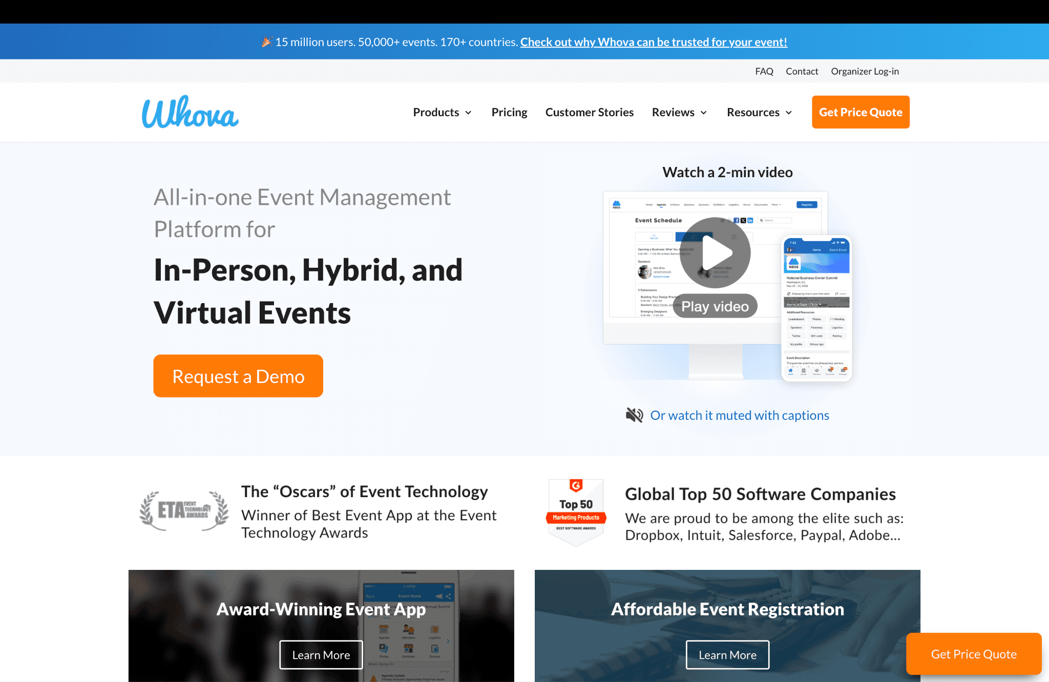Click Learn More under Award-Winning Event App
This screenshot has height=682, width=1049.
pyautogui.click(x=321, y=655)
